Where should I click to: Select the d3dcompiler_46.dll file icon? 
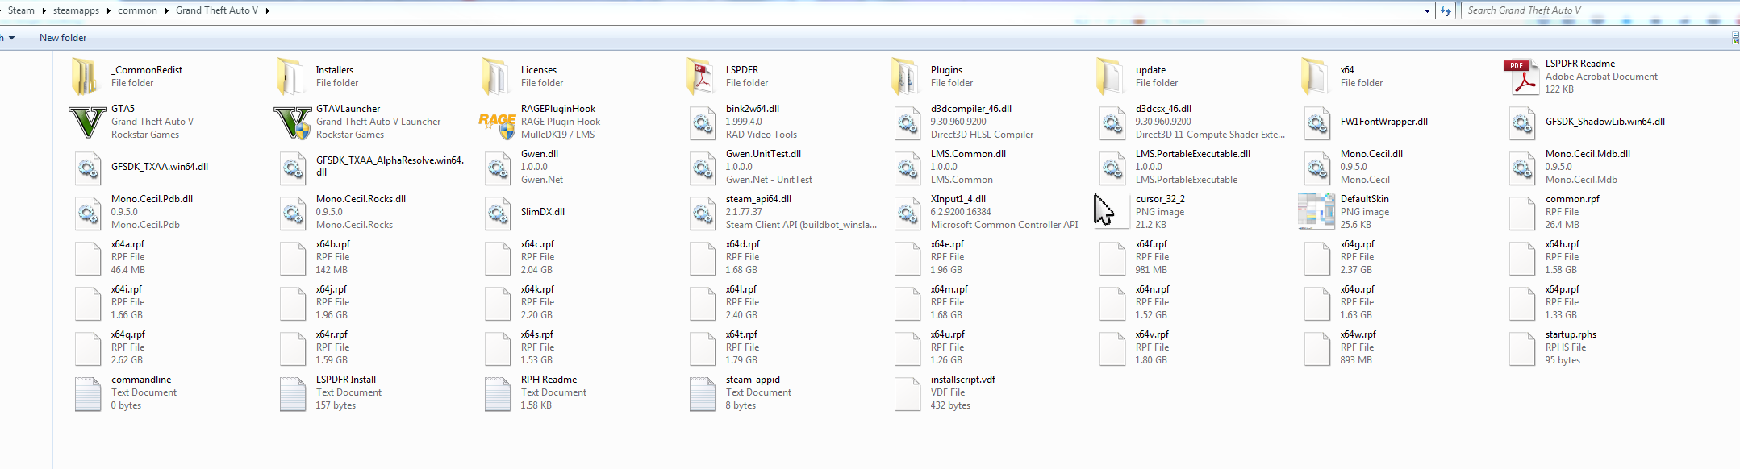point(908,122)
